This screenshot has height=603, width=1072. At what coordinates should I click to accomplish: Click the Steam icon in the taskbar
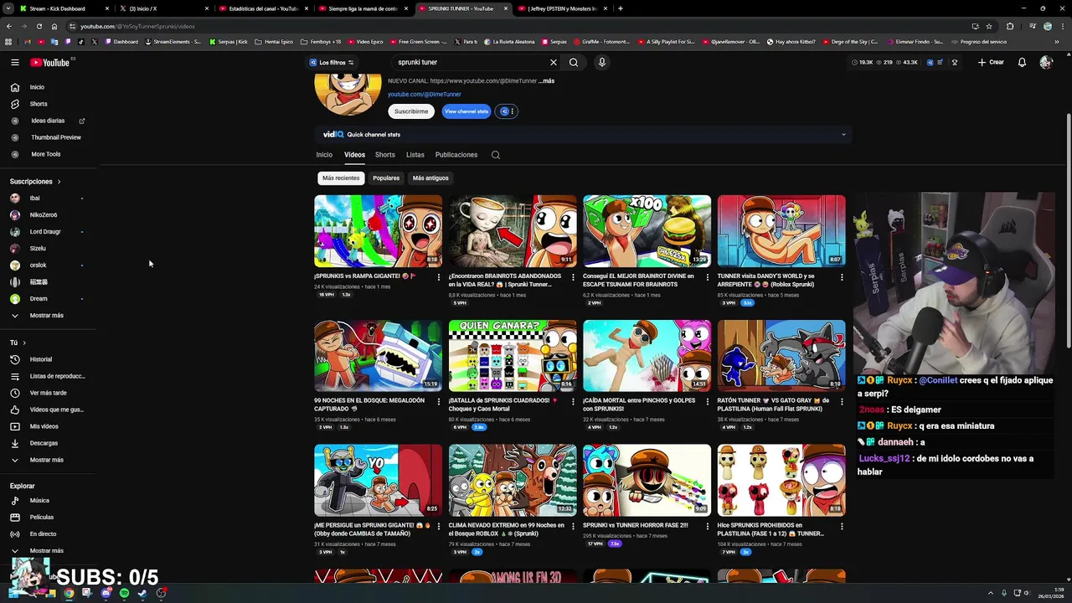(x=142, y=593)
